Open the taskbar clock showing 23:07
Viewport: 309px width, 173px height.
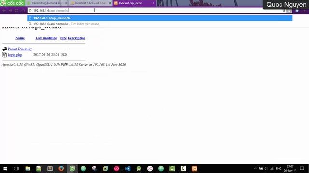pyautogui.click(x=290, y=169)
